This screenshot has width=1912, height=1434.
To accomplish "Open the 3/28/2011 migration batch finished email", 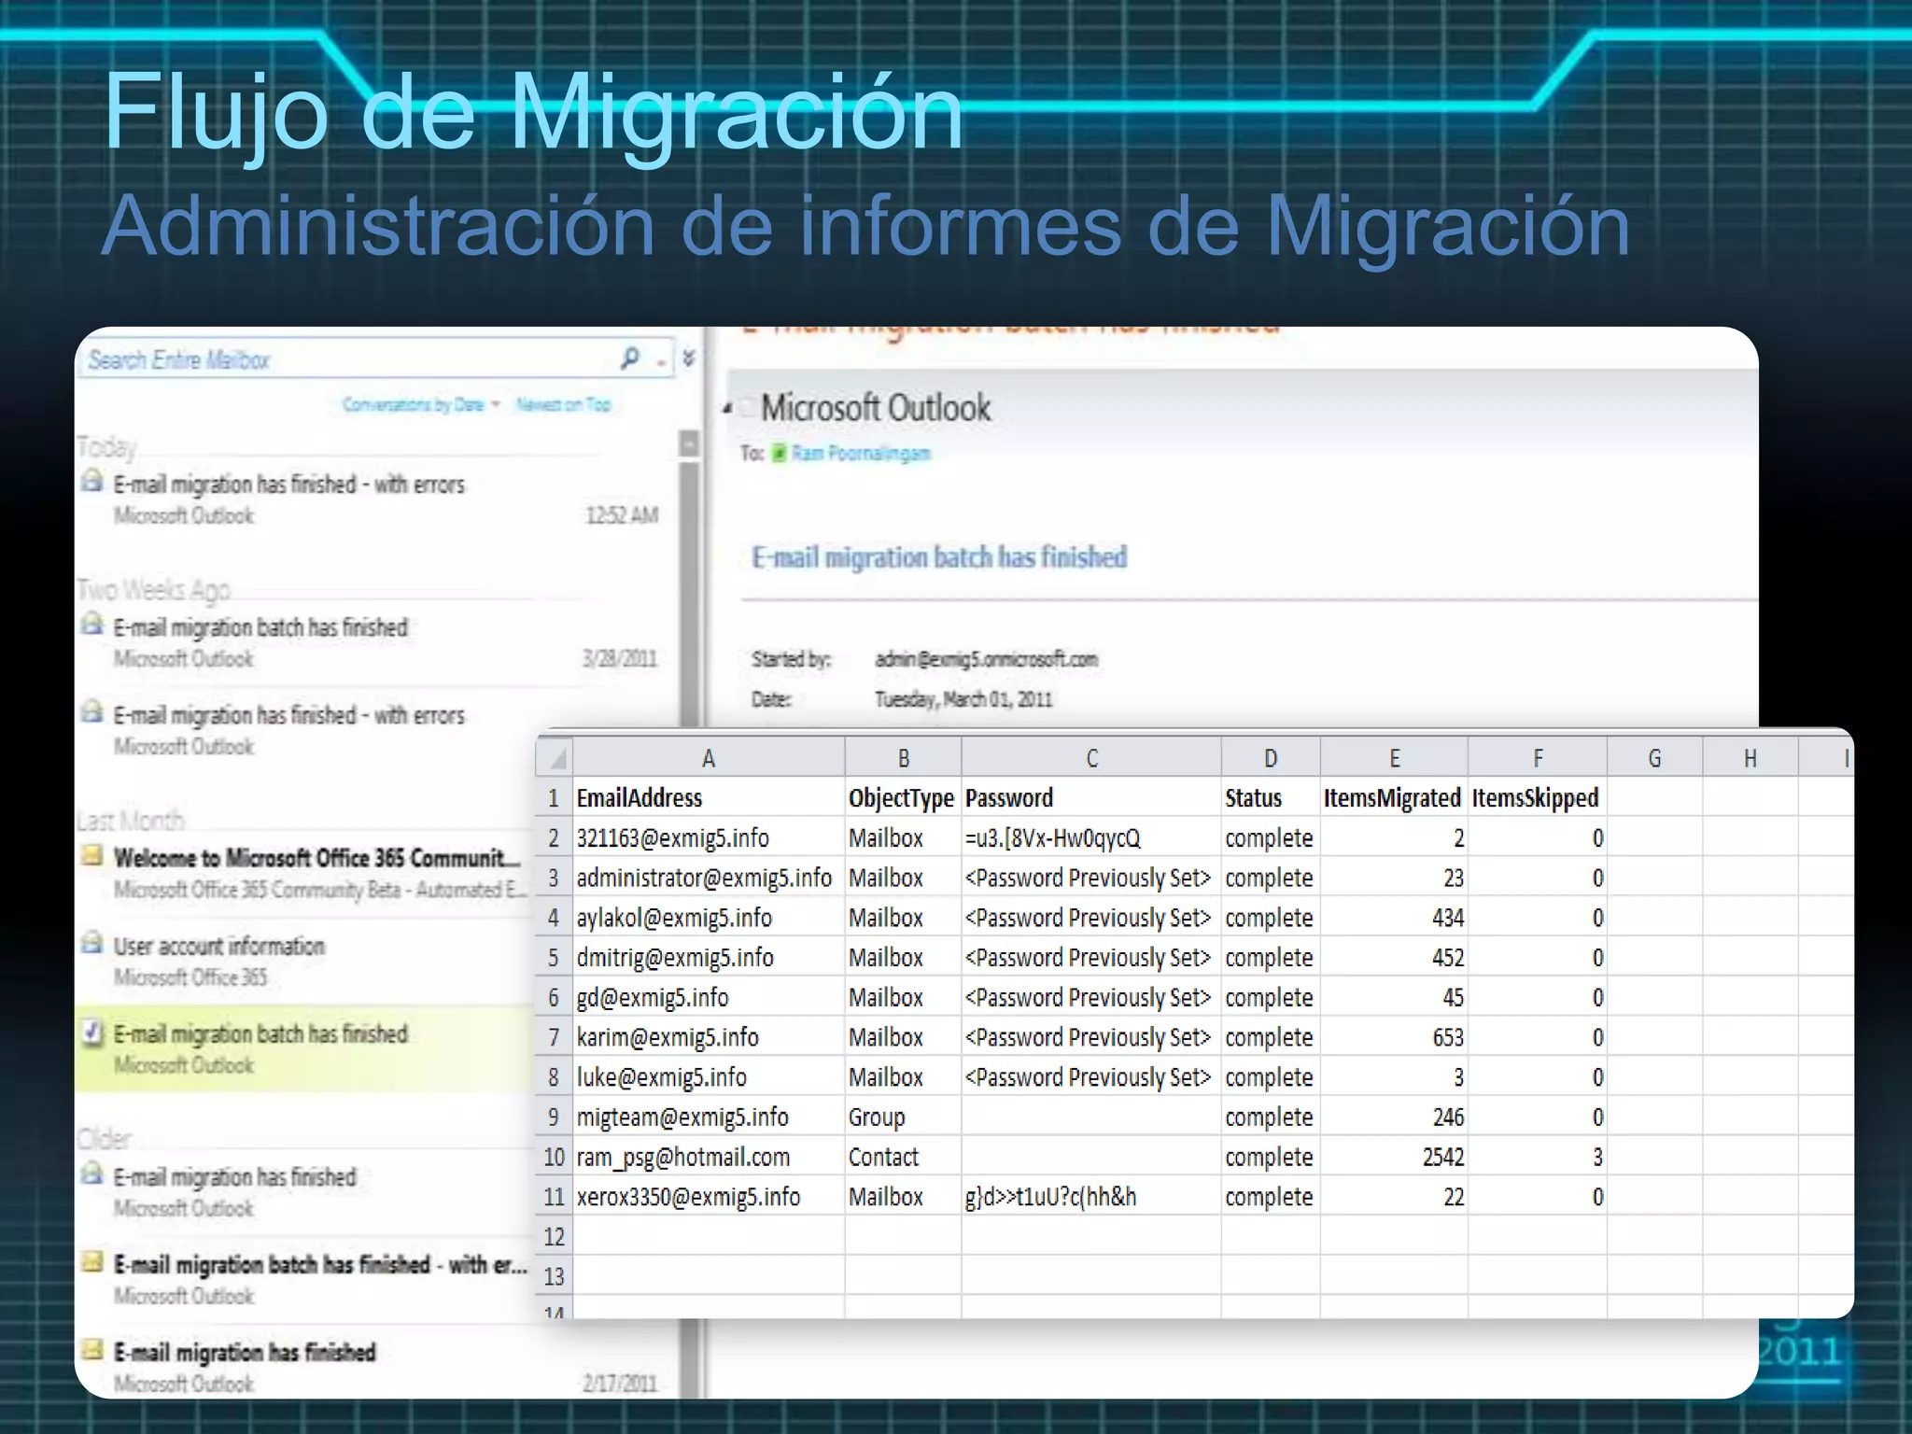I will tap(373, 642).
